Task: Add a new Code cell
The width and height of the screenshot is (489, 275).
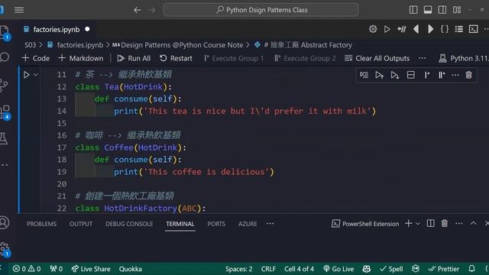Action: click(x=36, y=58)
